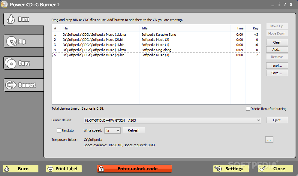
Task: Open the Burn tab in sidebar
Action: pos(24,19)
